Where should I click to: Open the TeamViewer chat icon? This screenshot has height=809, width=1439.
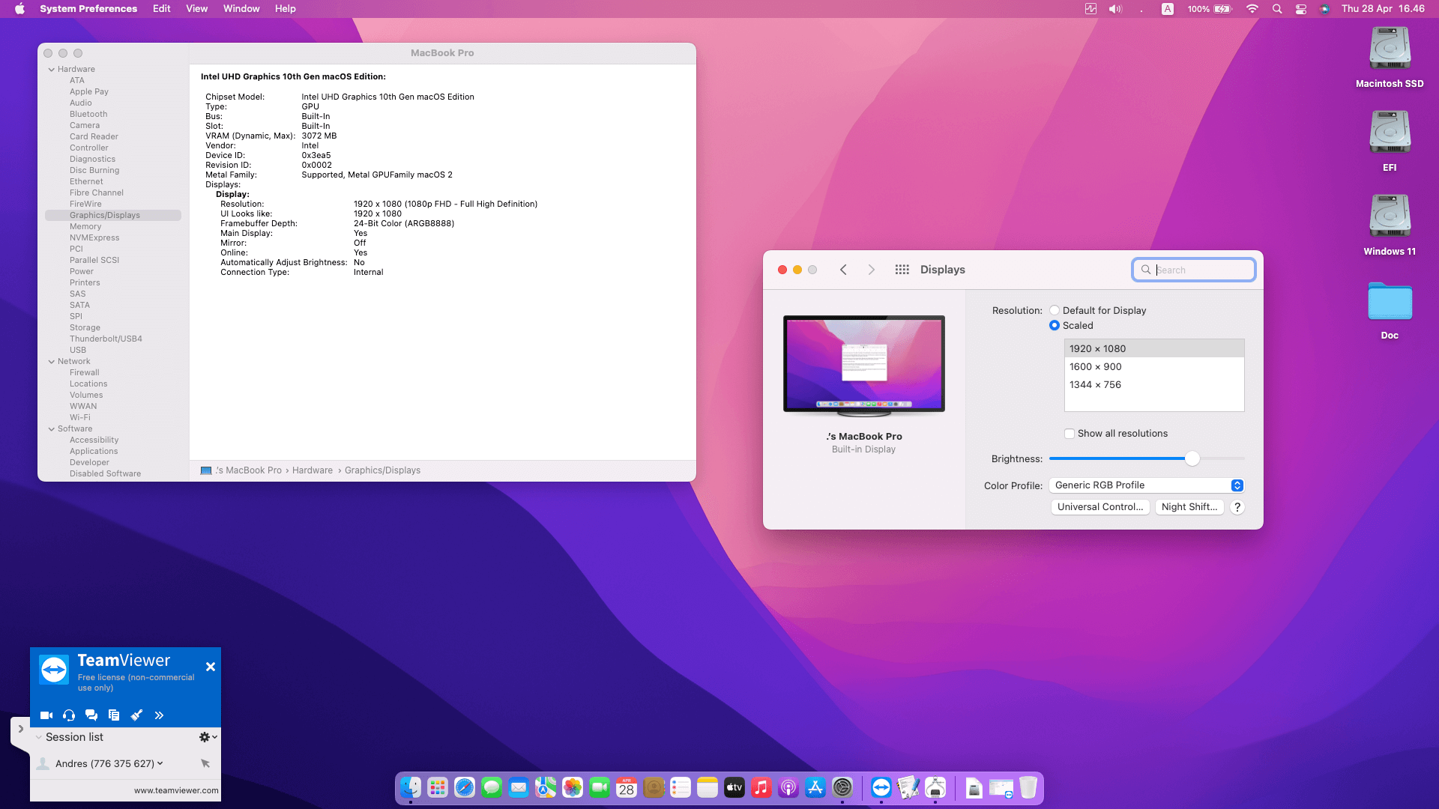(x=91, y=715)
